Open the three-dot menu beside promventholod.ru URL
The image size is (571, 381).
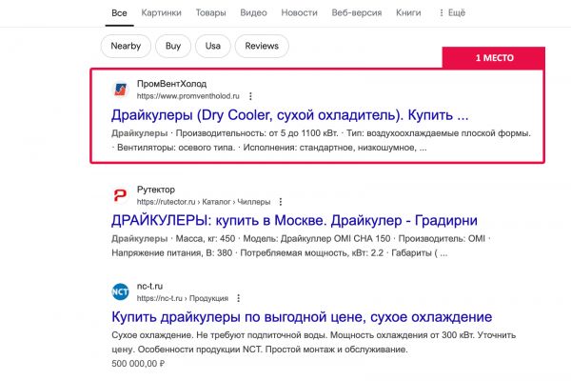(x=250, y=96)
